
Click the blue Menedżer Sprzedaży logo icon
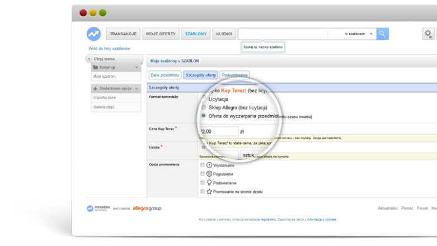(x=93, y=34)
